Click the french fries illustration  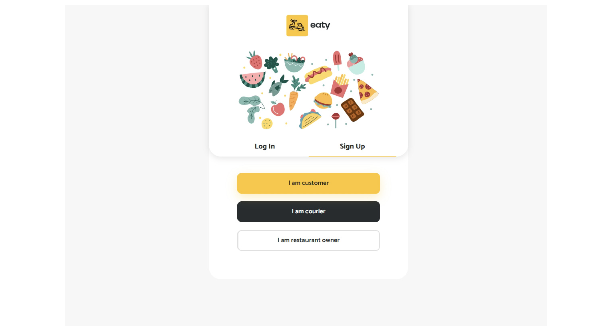[340, 86]
